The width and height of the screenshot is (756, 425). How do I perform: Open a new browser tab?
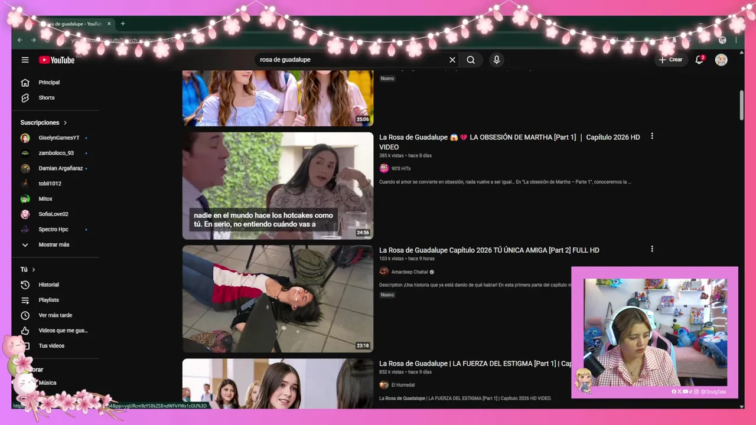(x=123, y=24)
